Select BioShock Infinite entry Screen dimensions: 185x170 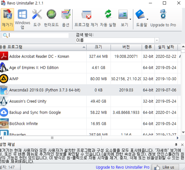point(23,124)
